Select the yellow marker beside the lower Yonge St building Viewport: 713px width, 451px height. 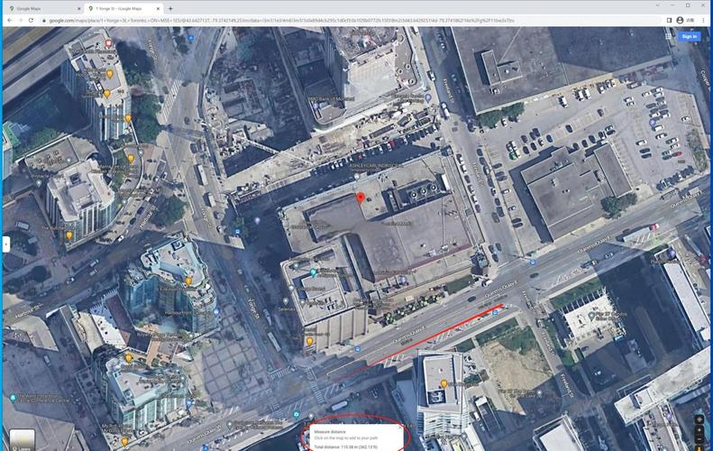[x=310, y=340]
